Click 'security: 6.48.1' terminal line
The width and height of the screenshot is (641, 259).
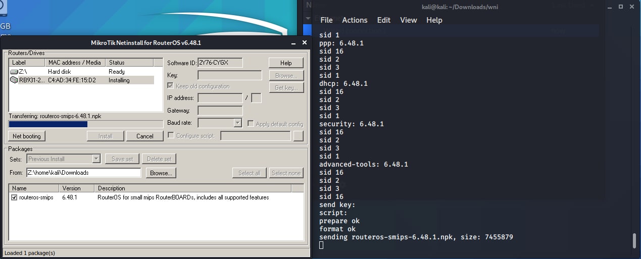coord(352,124)
